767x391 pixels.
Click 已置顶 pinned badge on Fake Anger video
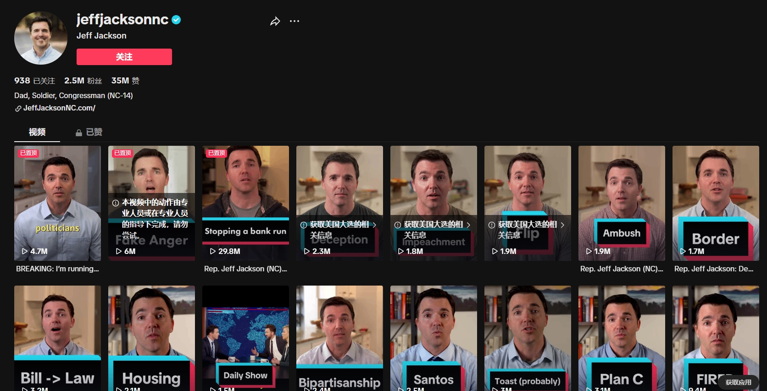point(122,153)
